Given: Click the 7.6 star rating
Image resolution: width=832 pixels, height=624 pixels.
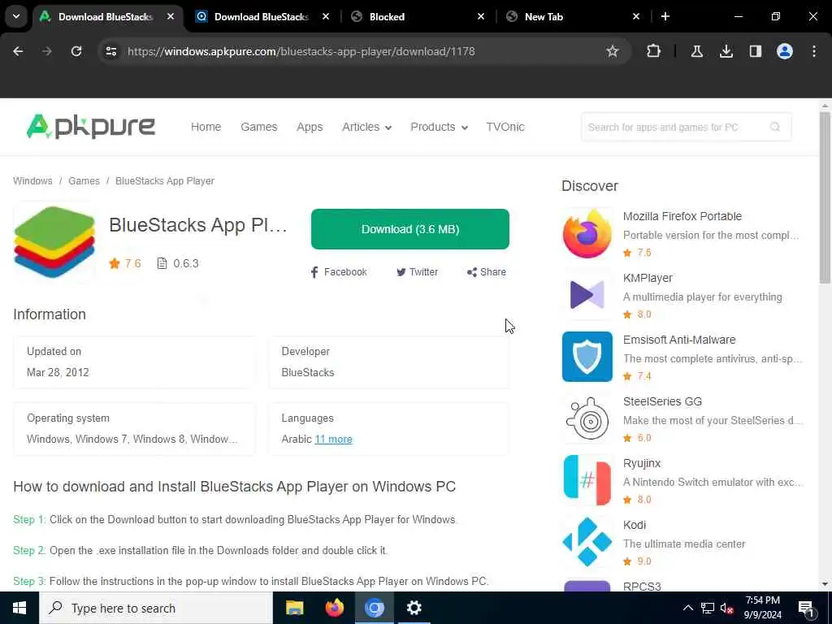Looking at the screenshot, I should (124, 263).
